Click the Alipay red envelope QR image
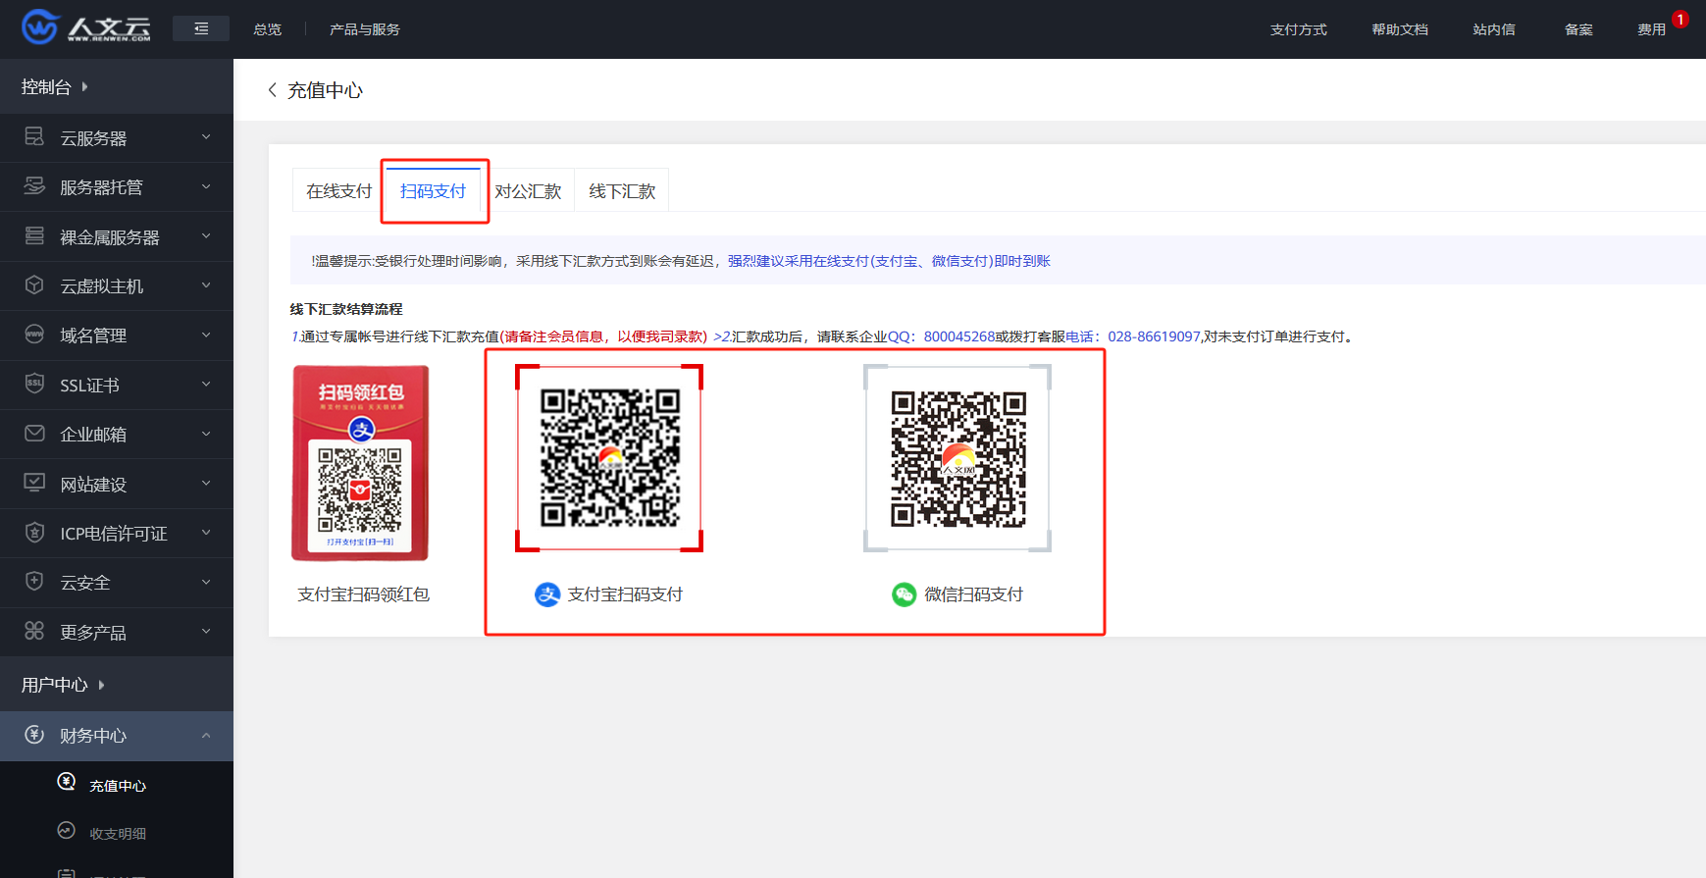1706x878 pixels. click(360, 463)
